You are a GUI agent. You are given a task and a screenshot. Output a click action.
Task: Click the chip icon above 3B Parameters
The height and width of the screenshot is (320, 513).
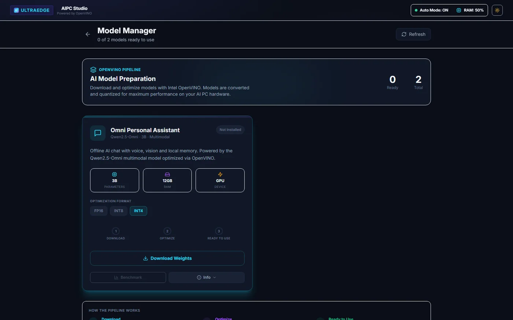point(114,174)
